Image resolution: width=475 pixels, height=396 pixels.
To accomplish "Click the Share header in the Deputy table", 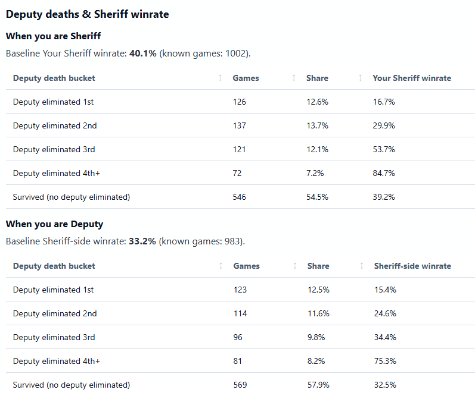I will click(x=318, y=266).
